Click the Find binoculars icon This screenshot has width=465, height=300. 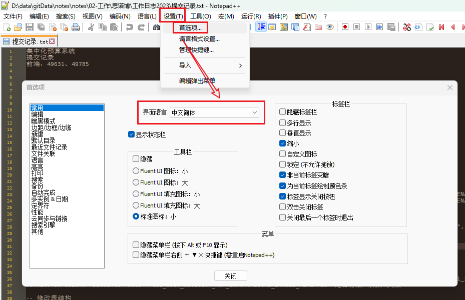pos(157,27)
